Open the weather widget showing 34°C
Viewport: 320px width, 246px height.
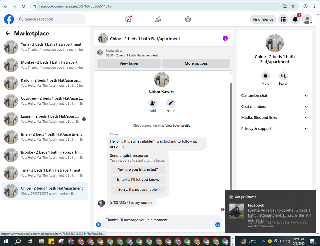[x=248, y=241]
